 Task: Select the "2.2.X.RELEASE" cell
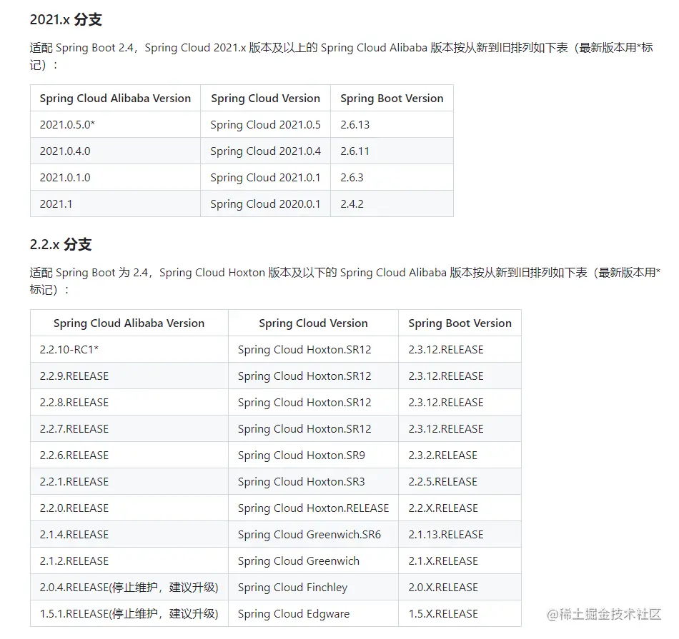pos(460,508)
